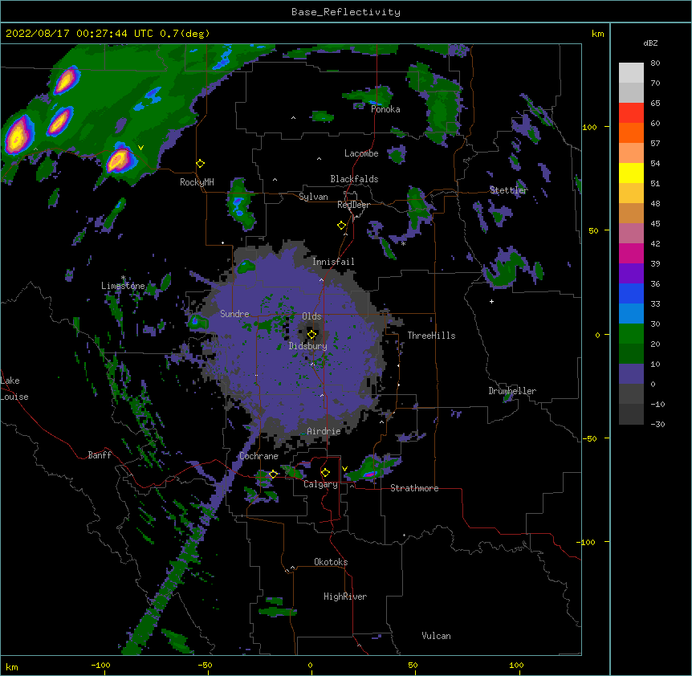The height and width of the screenshot is (676, 692).
Task: Click the Didsbury label
Action: tap(308, 346)
